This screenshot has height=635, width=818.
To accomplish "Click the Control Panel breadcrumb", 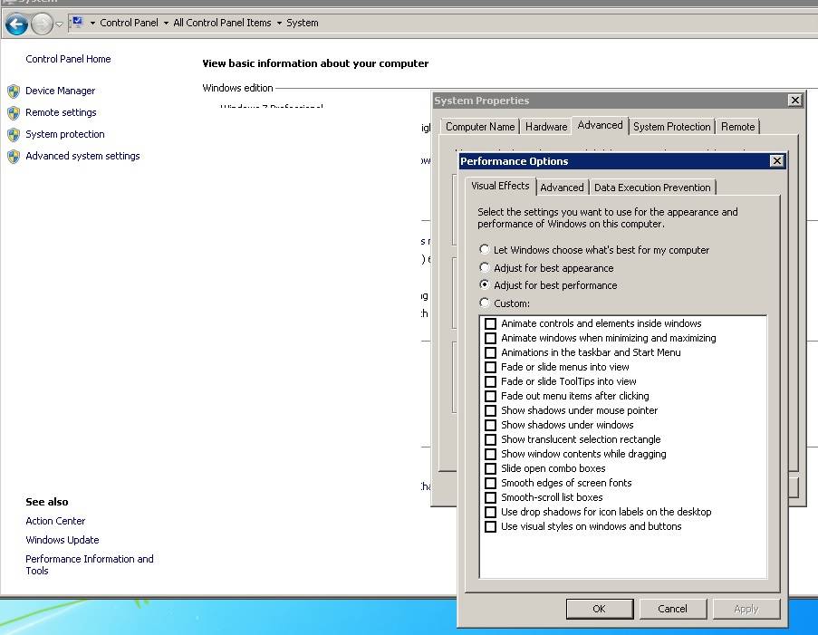I will (x=129, y=23).
